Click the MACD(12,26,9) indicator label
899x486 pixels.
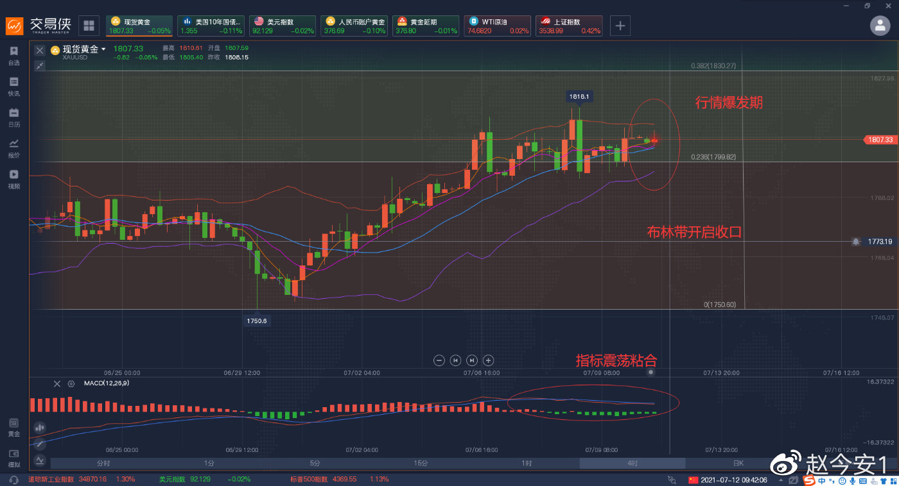(x=107, y=383)
